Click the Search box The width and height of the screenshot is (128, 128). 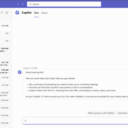[x=64, y=4]
